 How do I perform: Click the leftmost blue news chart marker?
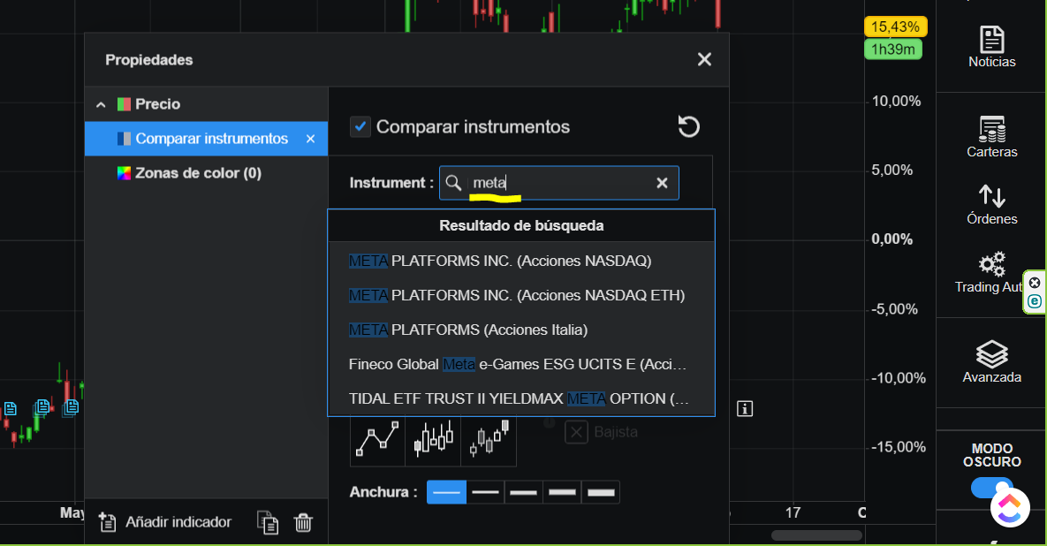10,408
